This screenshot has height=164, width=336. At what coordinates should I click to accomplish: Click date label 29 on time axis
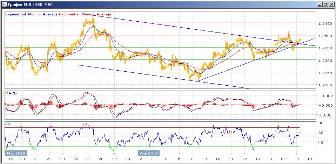(114, 159)
